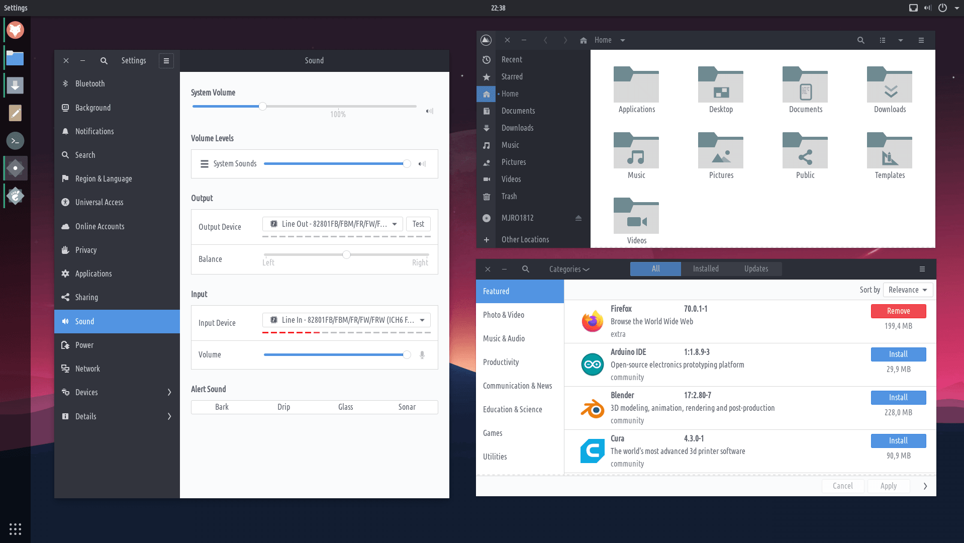
Task: Show all applications grid in dock
Action: [15, 528]
